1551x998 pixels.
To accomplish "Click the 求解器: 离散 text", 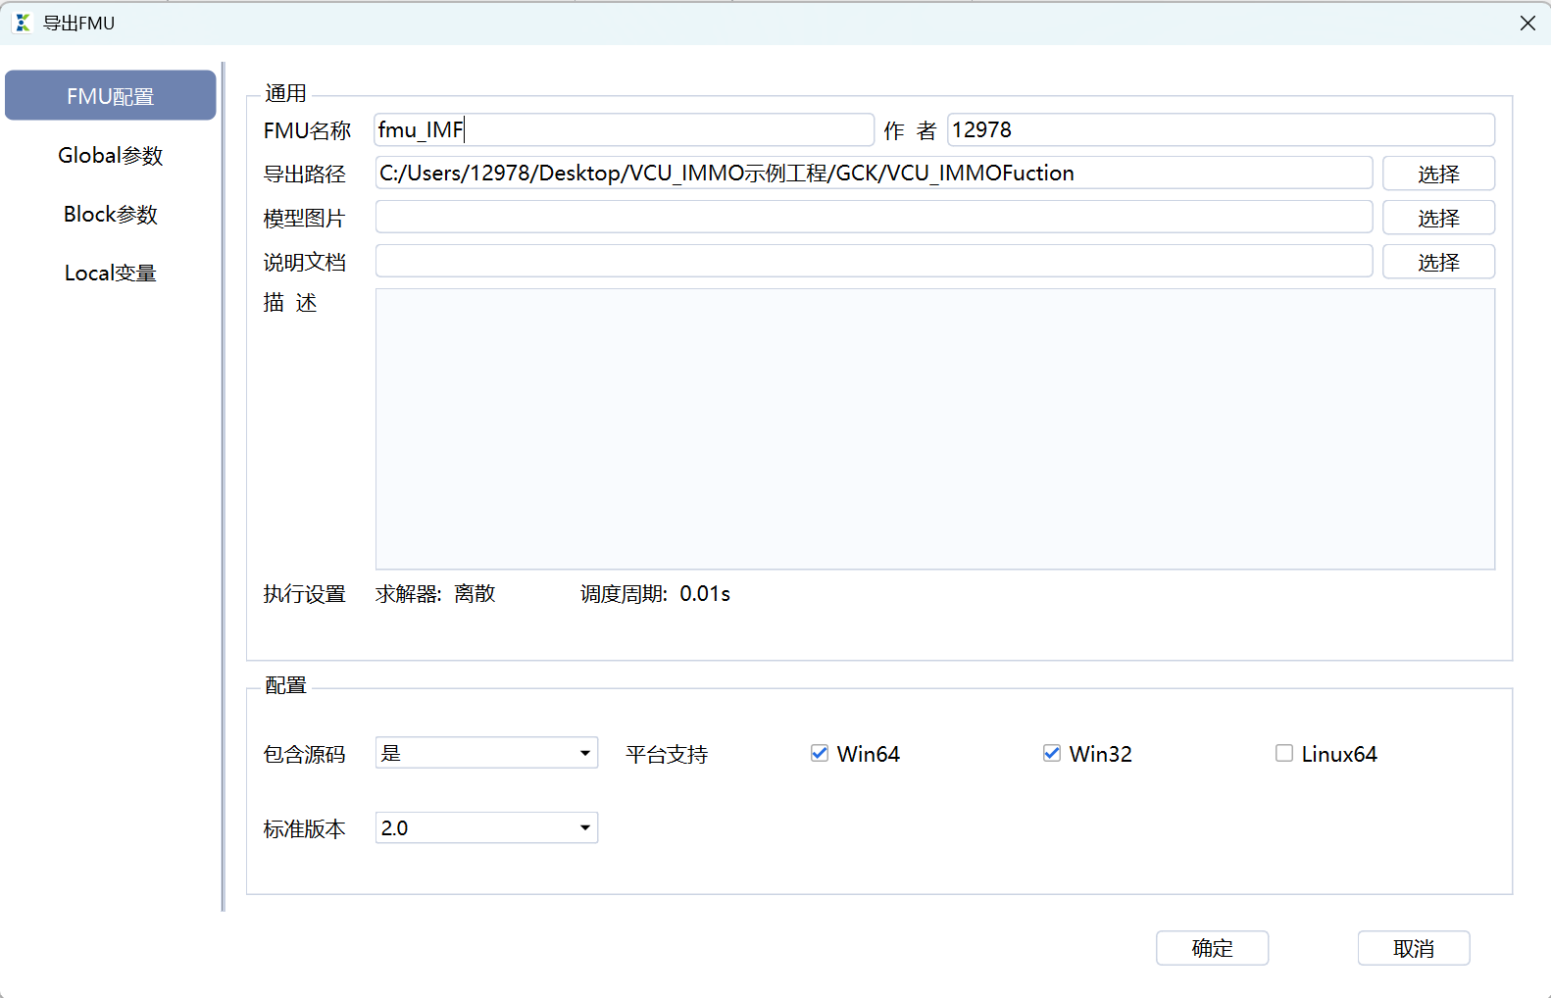I will (x=435, y=594).
